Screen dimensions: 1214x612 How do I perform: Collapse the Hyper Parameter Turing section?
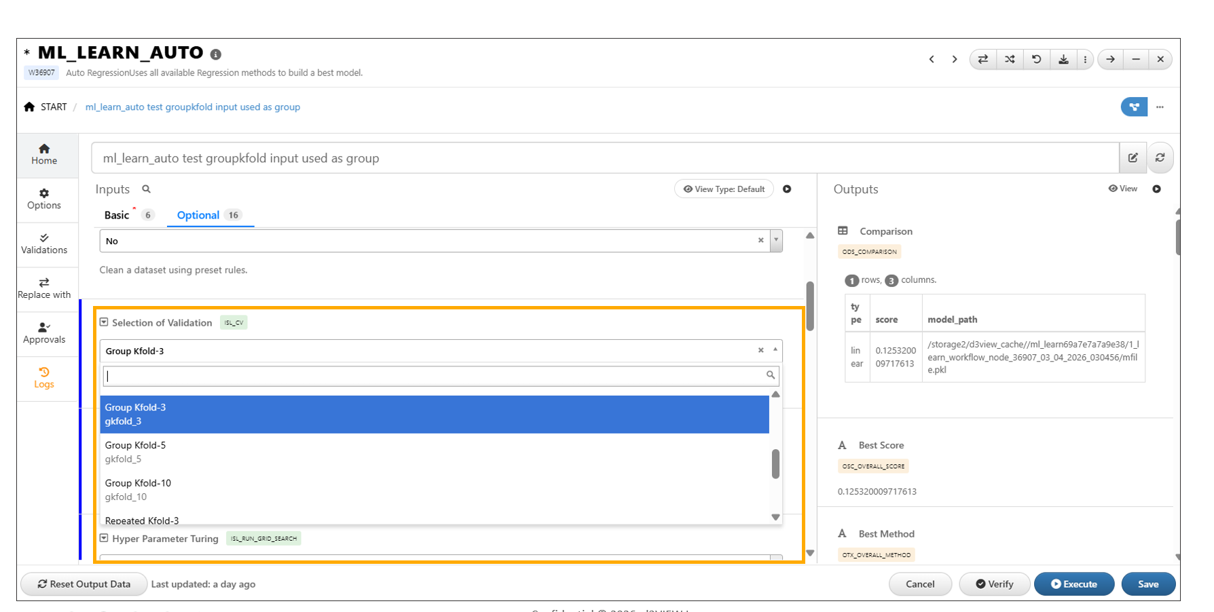click(104, 538)
